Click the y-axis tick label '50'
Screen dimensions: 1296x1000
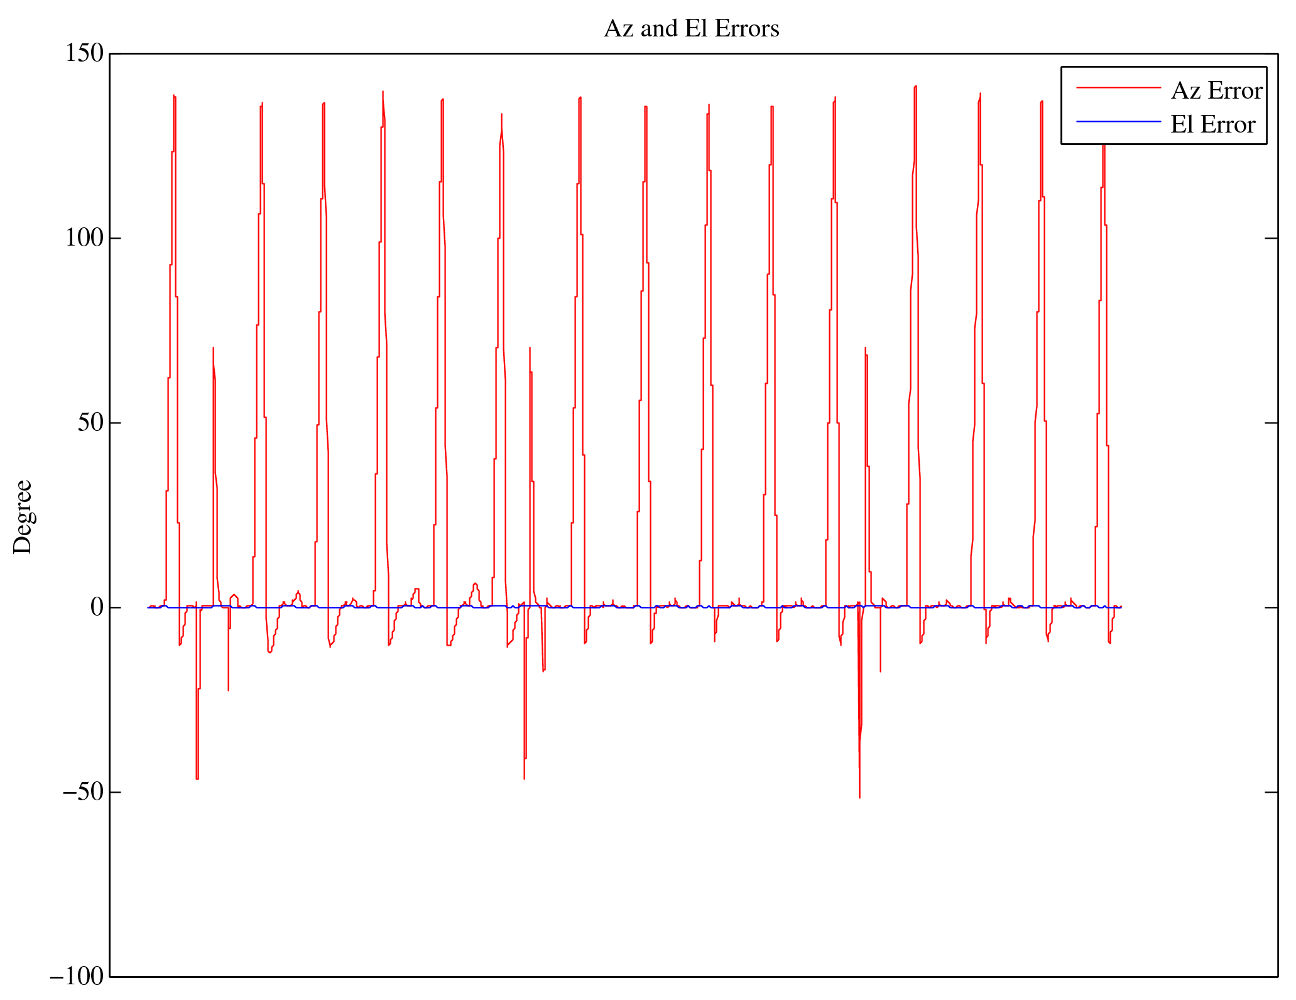(x=90, y=423)
